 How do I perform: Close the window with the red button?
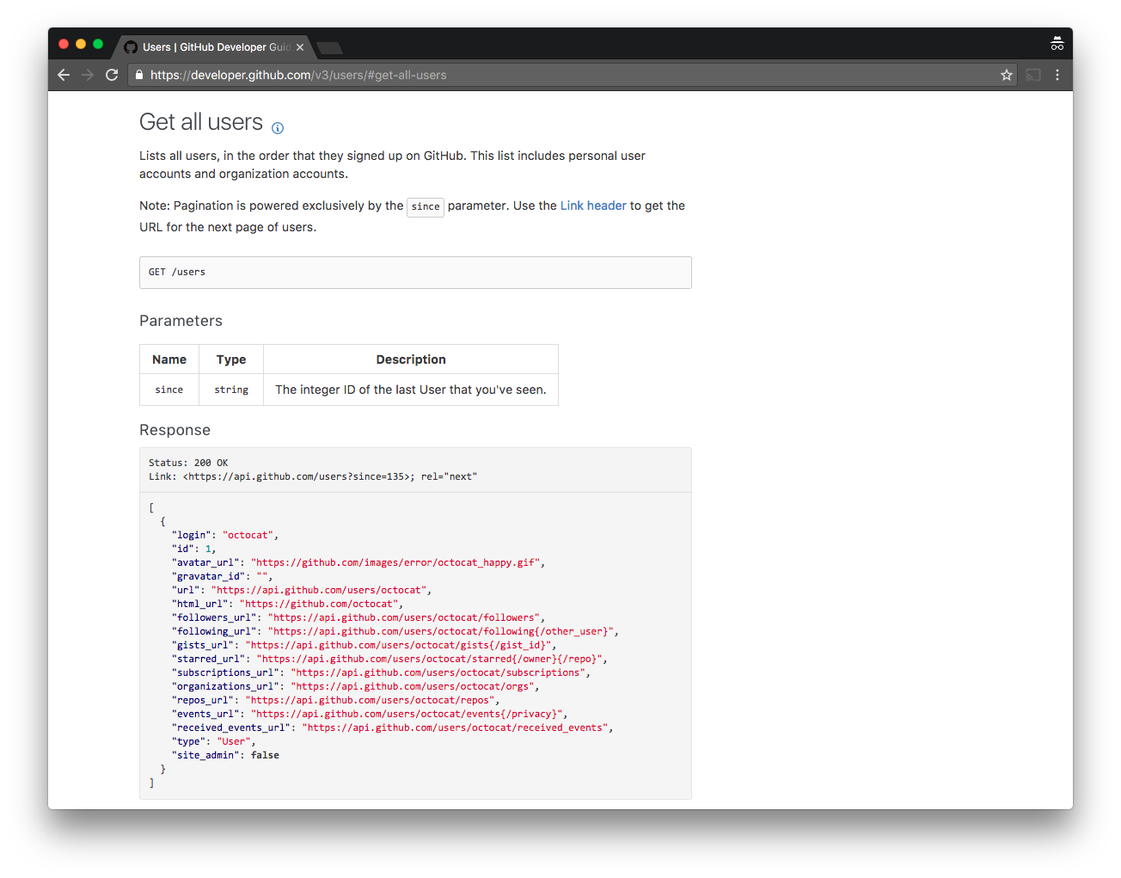coord(64,44)
